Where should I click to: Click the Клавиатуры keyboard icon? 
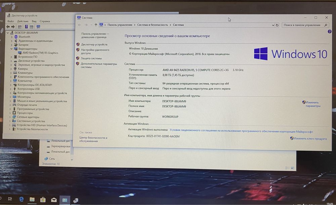click(15, 73)
